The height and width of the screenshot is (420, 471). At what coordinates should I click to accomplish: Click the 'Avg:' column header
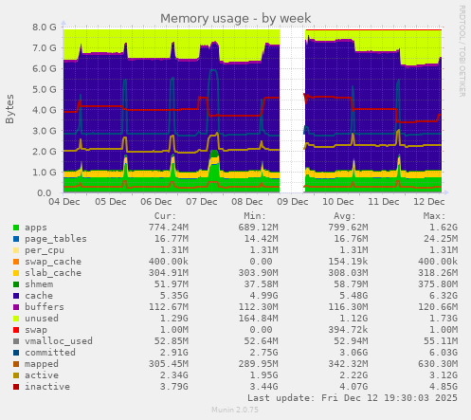tap(345, 216)
